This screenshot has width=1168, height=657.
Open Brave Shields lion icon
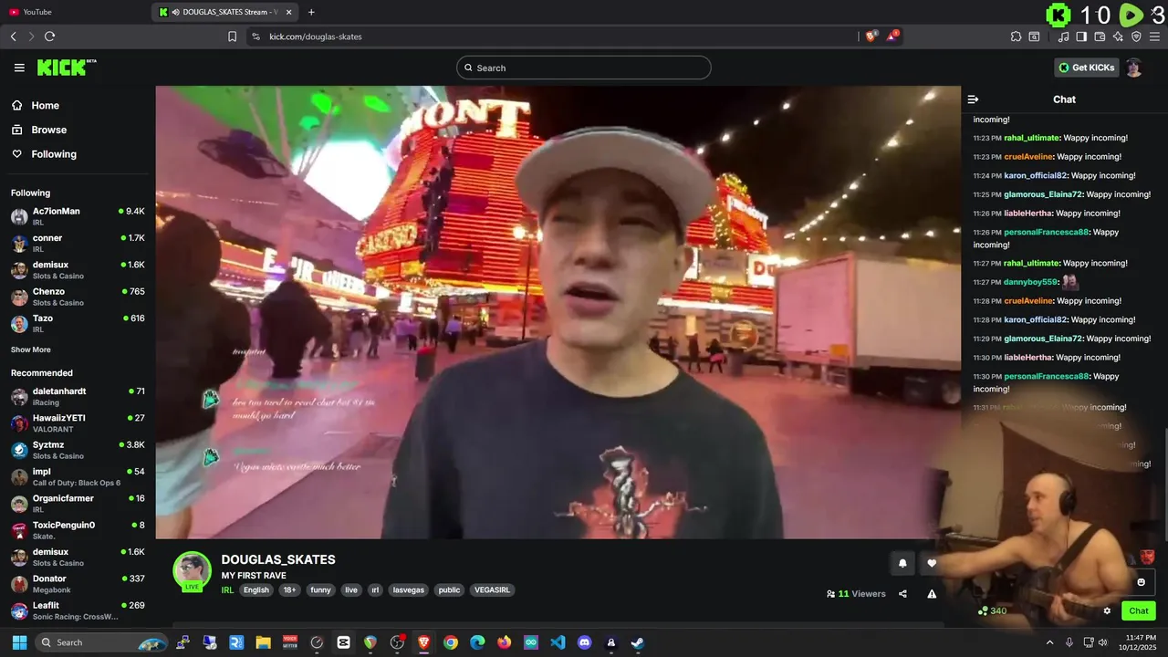871,36
